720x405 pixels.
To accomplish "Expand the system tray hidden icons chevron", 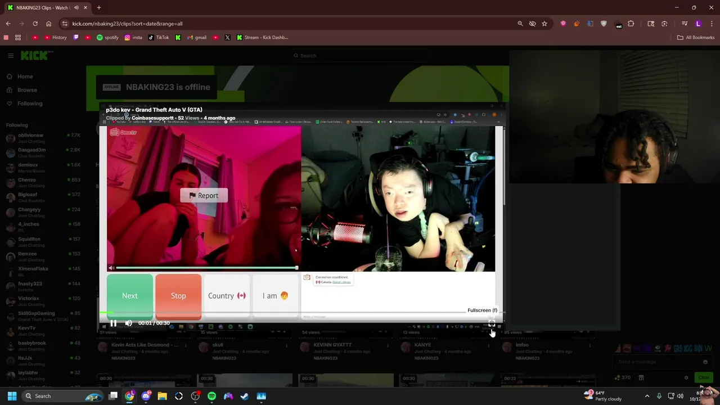I will (x=647, y=396).
